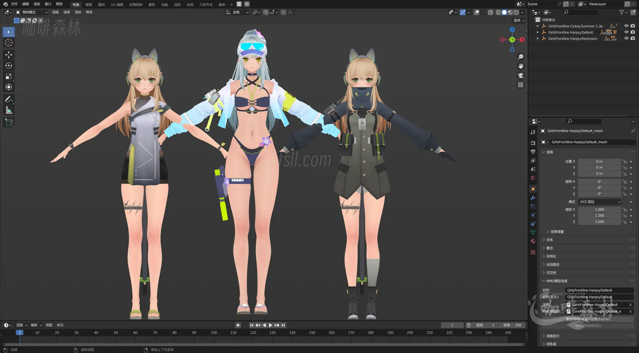
Task: Activate the Move tool
Action: pyautogui.click(x=9, y=55)
